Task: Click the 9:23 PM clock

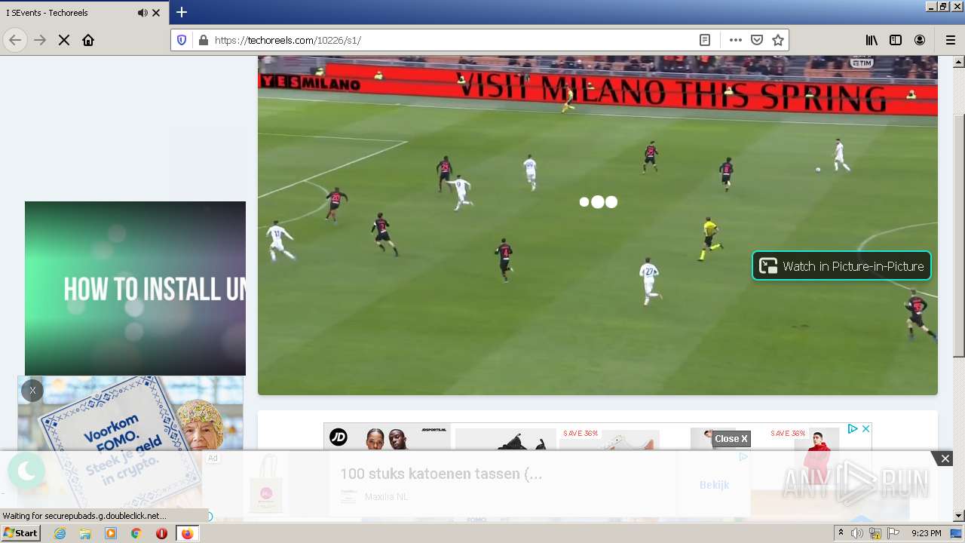Action: pos(926,533)
